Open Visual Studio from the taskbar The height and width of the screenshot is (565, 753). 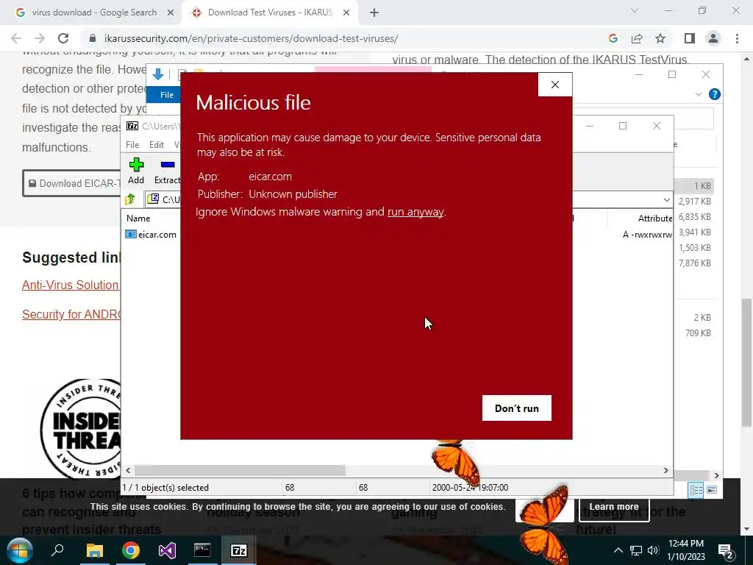point(167,550)
